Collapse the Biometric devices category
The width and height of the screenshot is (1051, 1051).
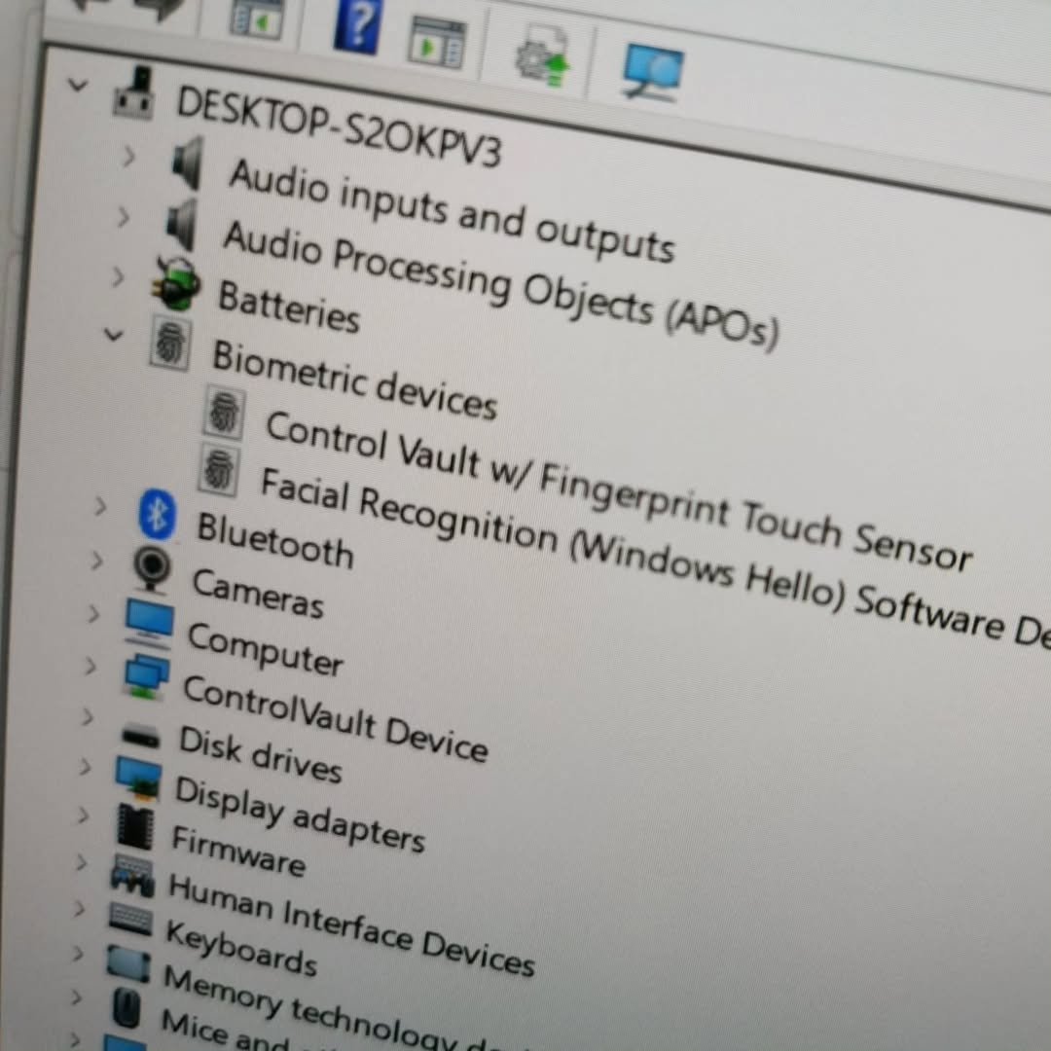coord(114,335)
